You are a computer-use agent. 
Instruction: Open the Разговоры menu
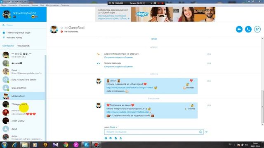tap(24, 5)
